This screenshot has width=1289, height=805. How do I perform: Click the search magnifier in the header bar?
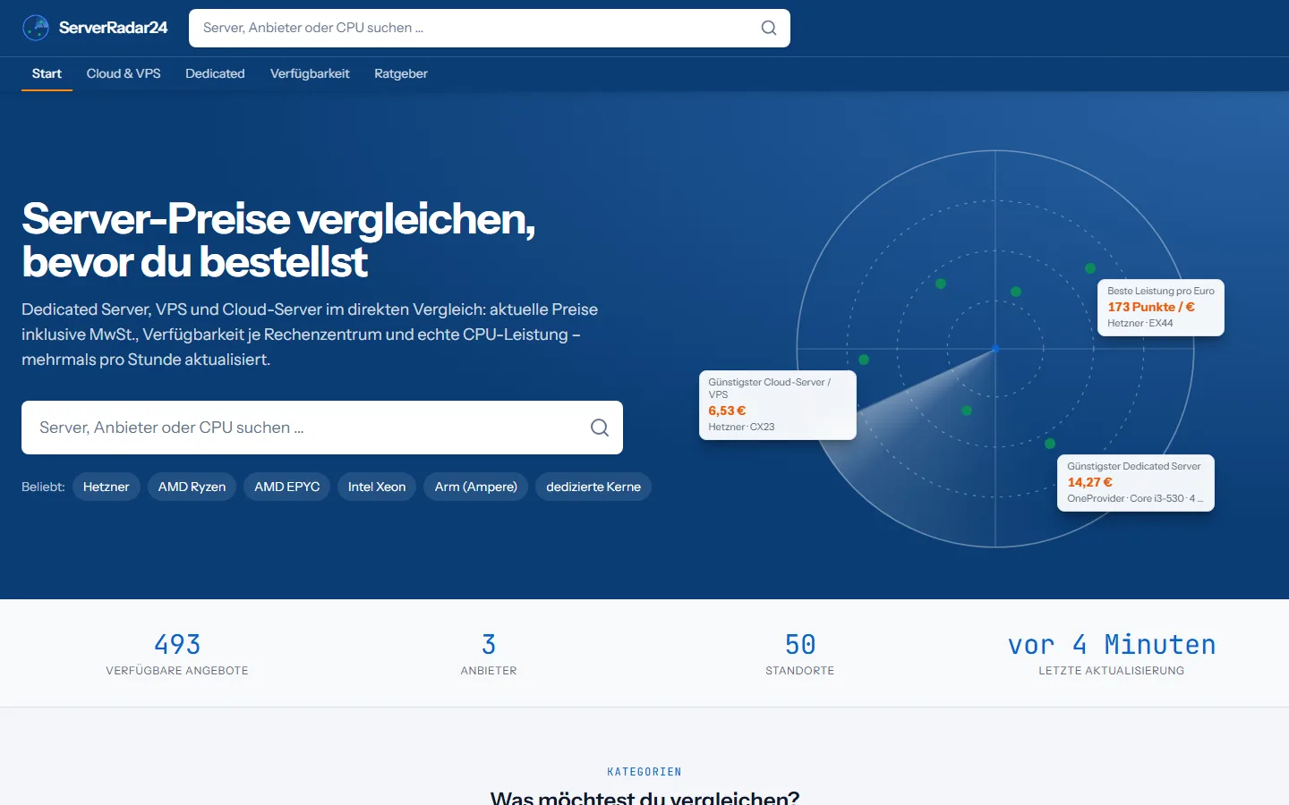pyautogui.click(x=769, y=28)
